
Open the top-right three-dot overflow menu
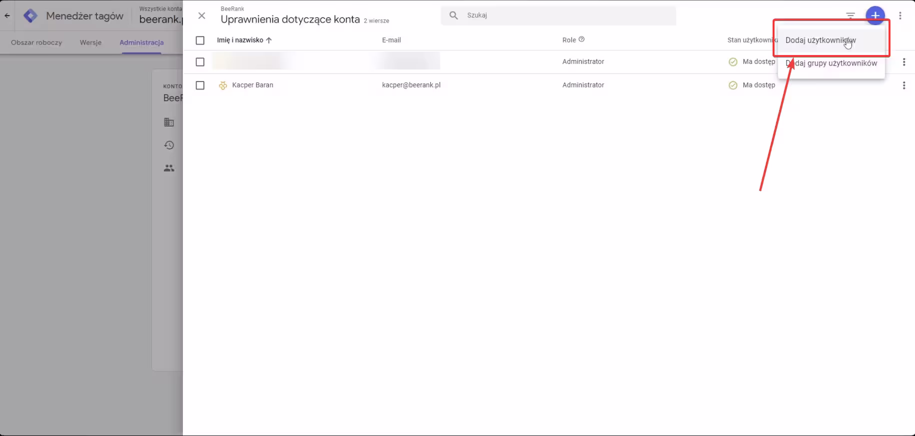[x=900, y=15]
